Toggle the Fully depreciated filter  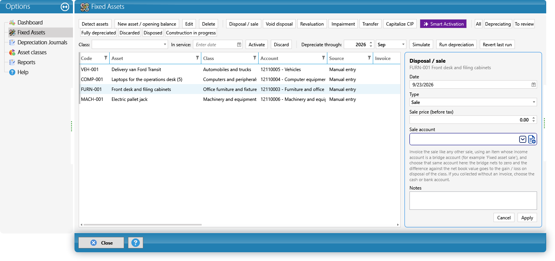point(99,33)
